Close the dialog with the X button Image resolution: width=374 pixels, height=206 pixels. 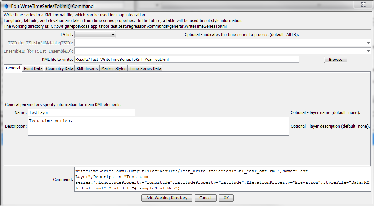click(x=363, y=4)
